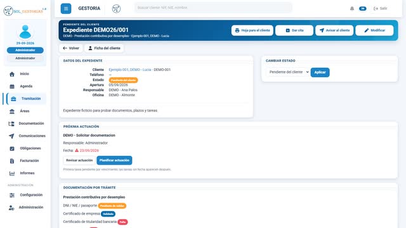Open Documentación menu item
This screenshot has width=406, height=228.
point(31,123)
